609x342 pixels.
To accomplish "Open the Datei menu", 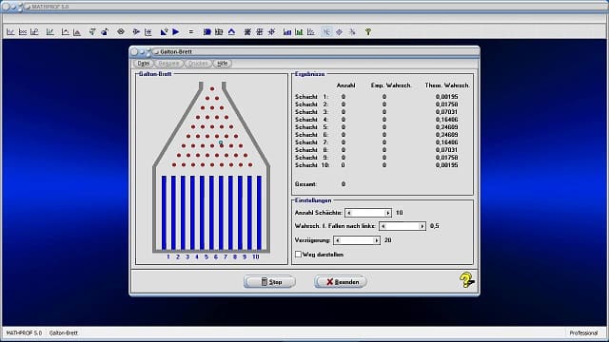I will click(x=144, y=64).
